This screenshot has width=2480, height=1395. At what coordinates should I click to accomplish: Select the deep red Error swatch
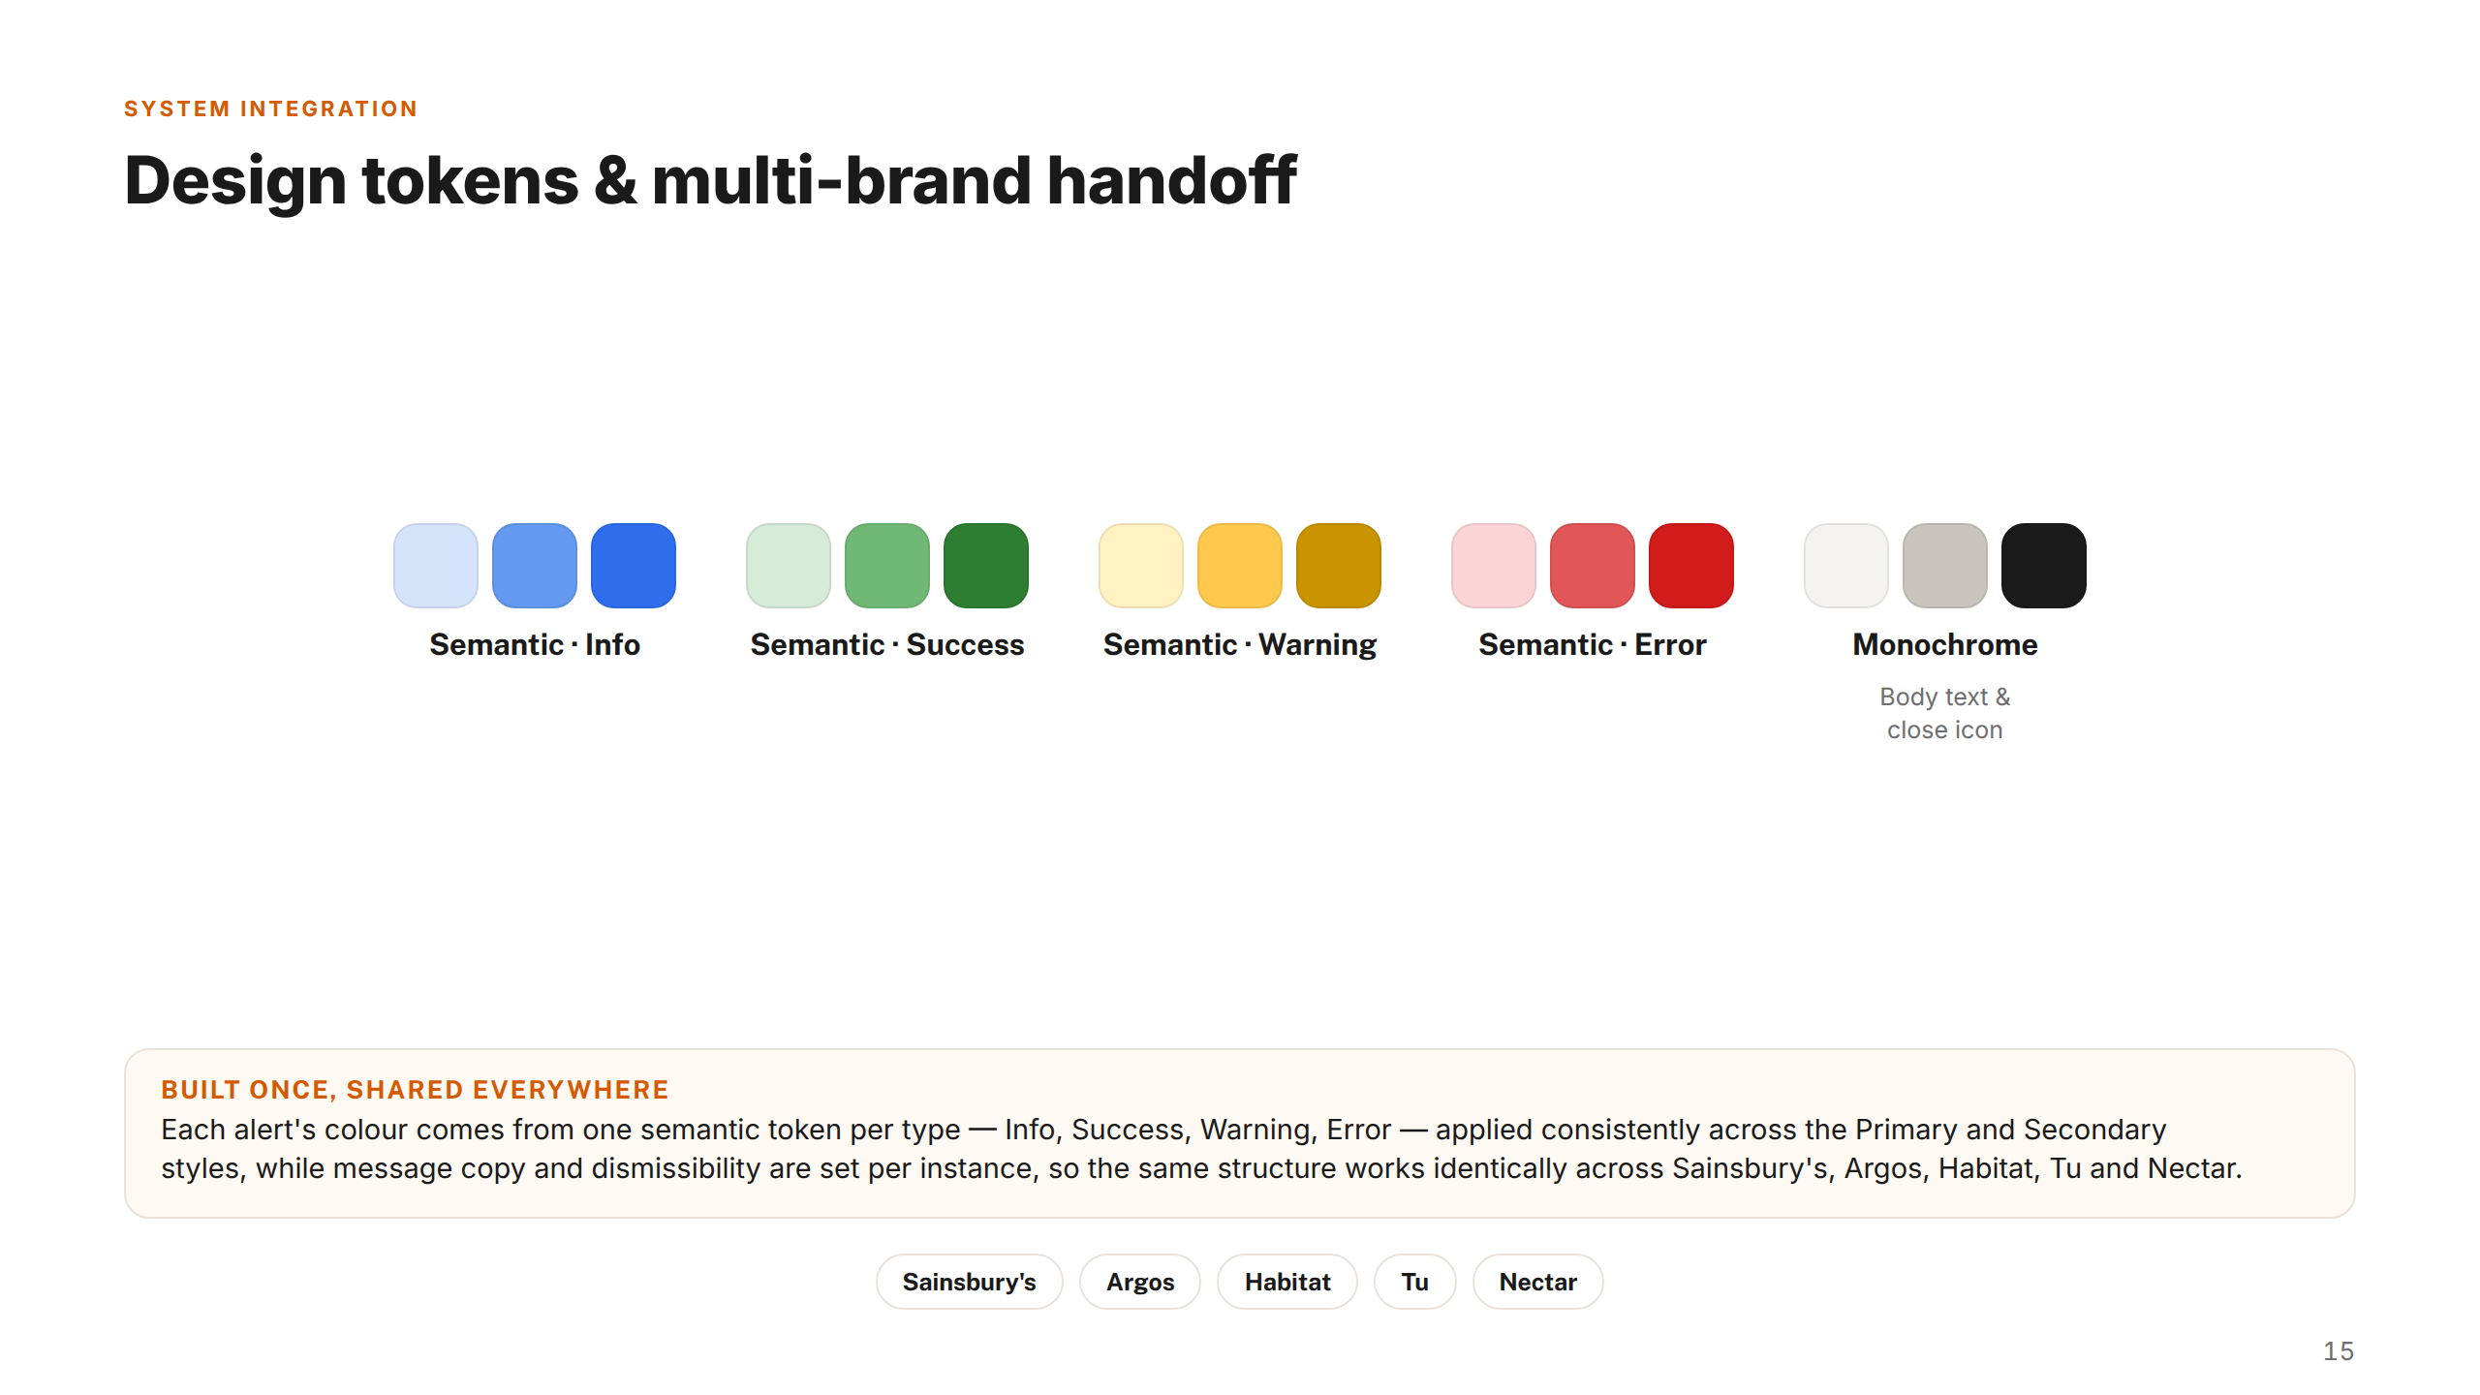[1691, 566]
